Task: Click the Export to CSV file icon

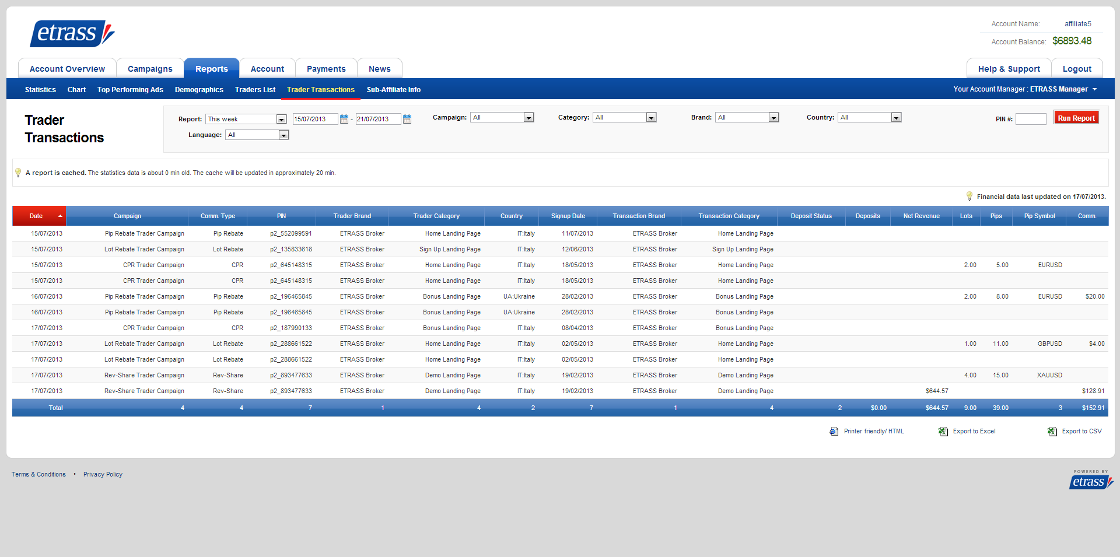Action: pos(1052,432)
